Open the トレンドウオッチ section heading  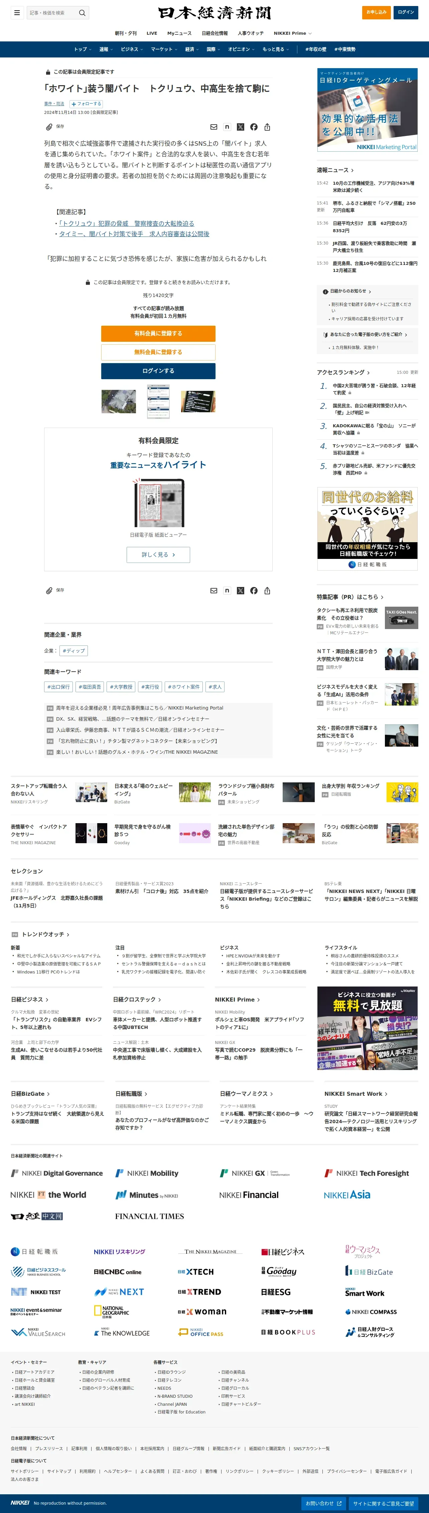coord(45,934)
